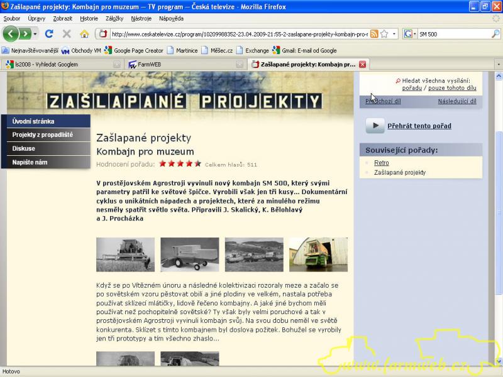The width and height of the screenshot is (503, 377).
Task: Click the RSS feed icon in address bar
Action: [374, 34]
